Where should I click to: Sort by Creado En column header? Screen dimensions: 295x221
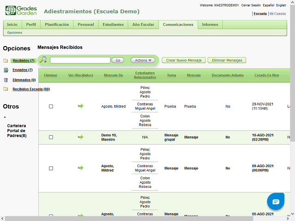coord(266,75)
